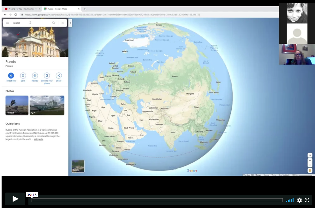The image size is (315, 208).
Task: Collapse the side panel arrow
Action: pyautogui.click(x=70, y=23)
